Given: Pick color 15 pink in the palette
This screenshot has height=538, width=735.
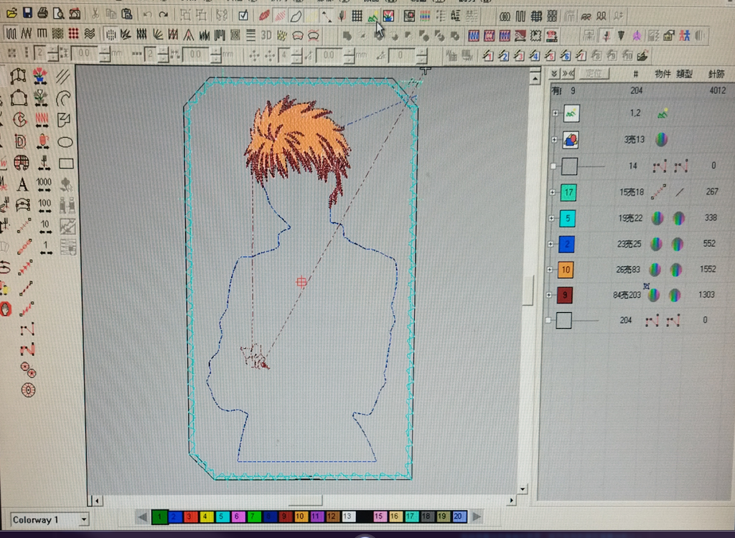Looking at the screenshot, I should point(379,516).
